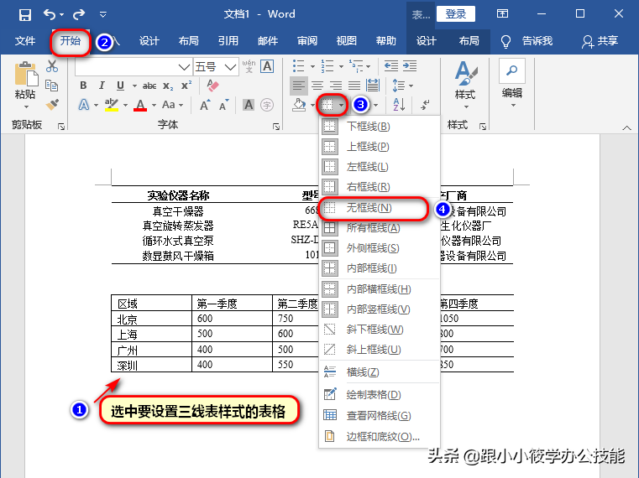
Task: Click the 共享 share button
Action: click(x=600, y=41)
